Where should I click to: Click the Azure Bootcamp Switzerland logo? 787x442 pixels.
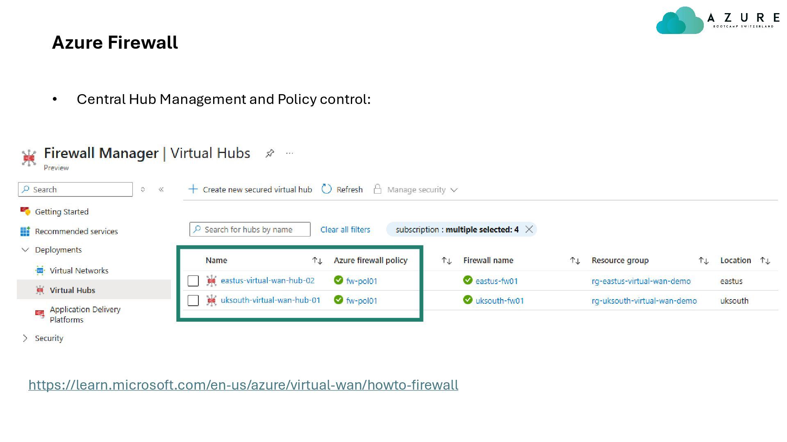pyautogui.click(x=718, y=20)
